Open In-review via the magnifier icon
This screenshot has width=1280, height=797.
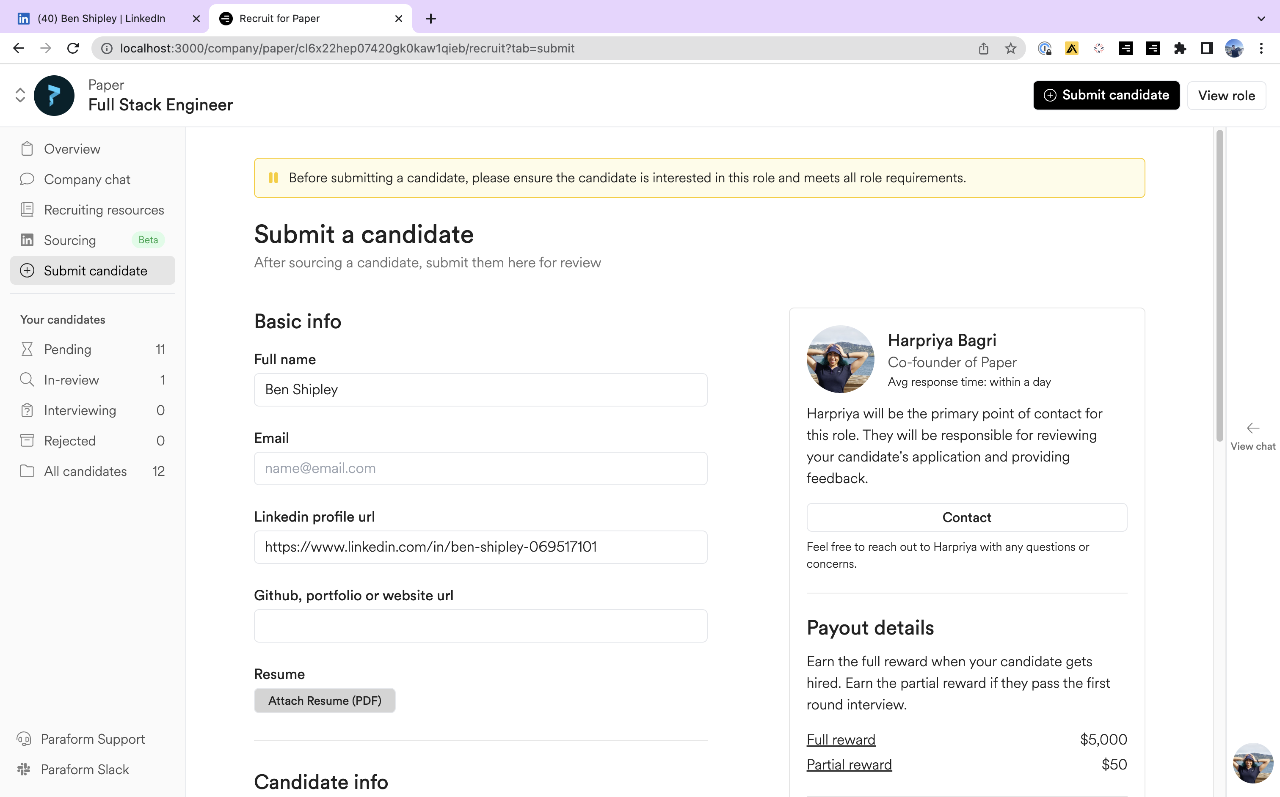click(x=27, y=379)
